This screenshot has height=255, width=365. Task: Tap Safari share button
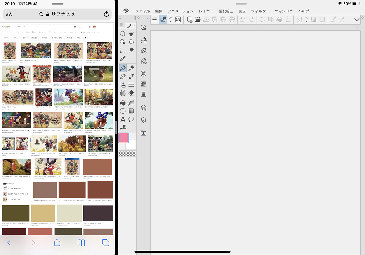[x=57, y=243]
